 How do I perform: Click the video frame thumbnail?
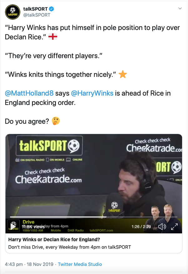(94, 183)
